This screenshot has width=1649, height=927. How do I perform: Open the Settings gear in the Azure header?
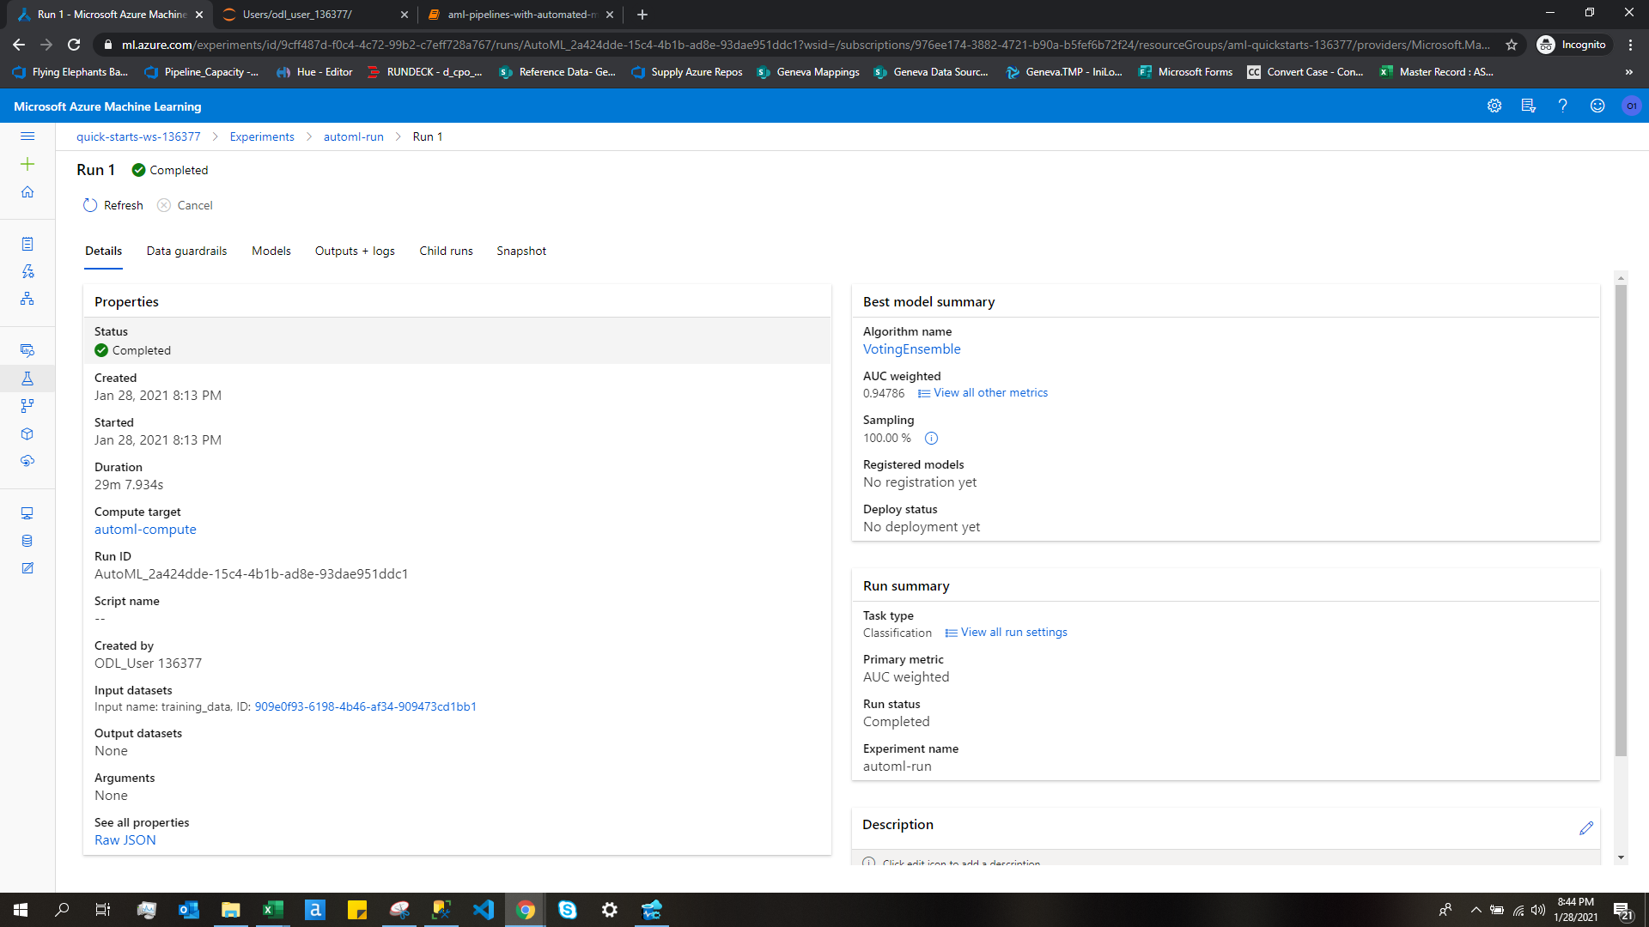[1494, 106]
